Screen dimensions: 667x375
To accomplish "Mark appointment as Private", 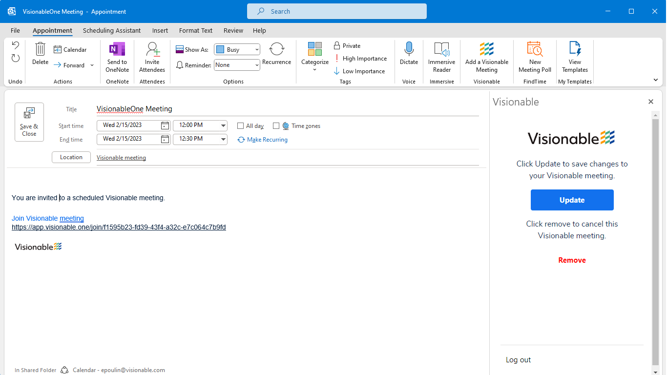I will tap(347, 45).
